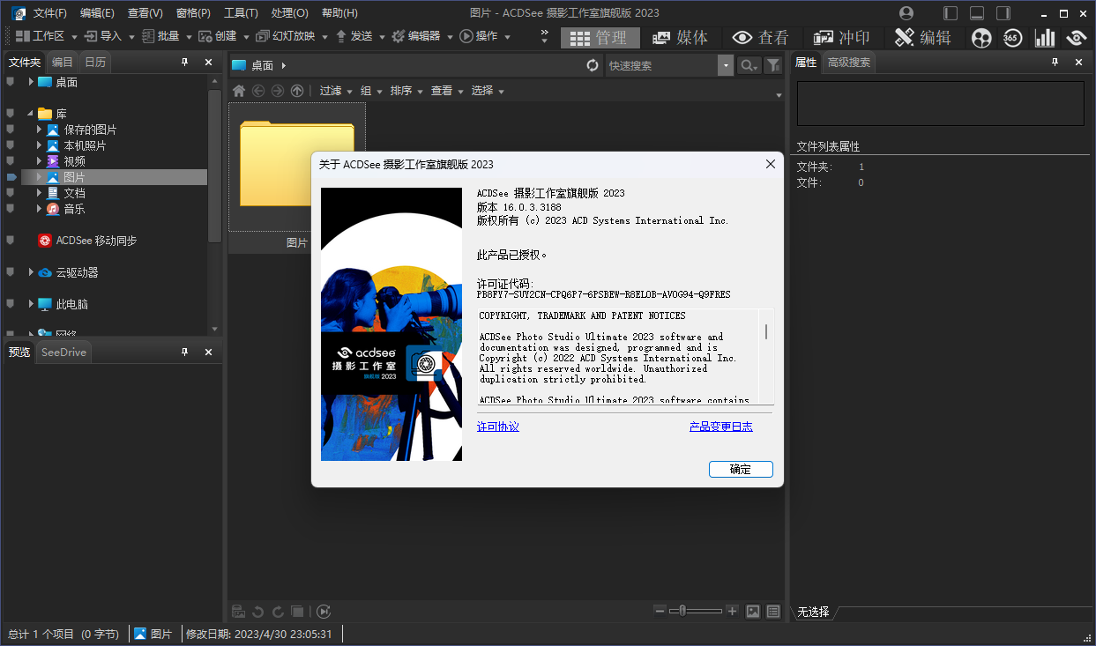
Task: Open the user account icon
Action: coord(906,13)
